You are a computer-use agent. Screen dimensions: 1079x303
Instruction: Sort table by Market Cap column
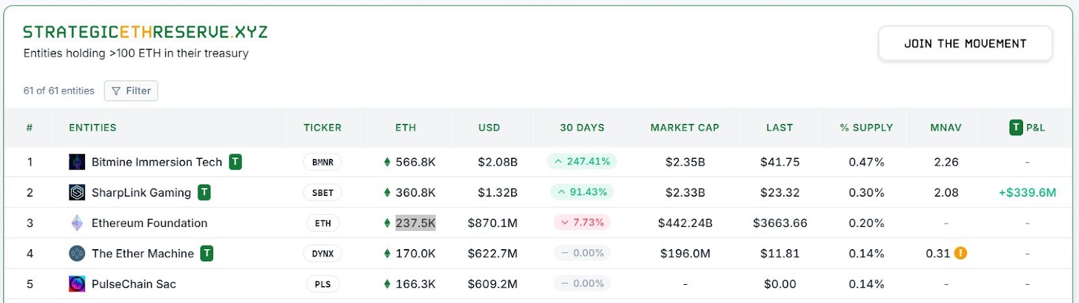pos(684,128)
